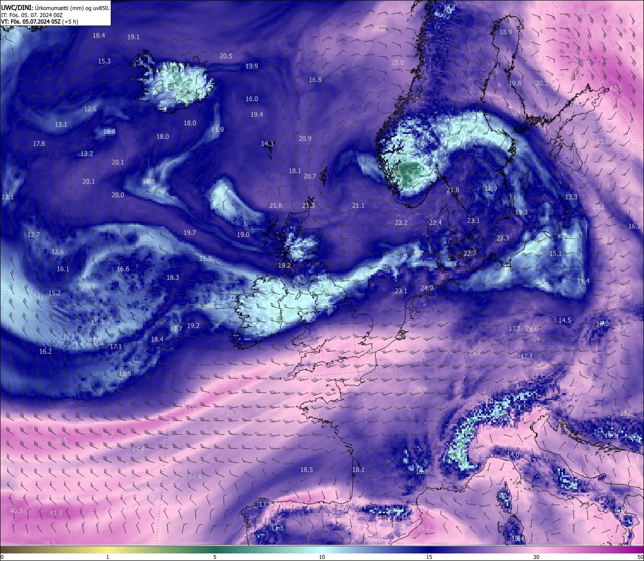Click the map value 19.0

click(243, 234)
